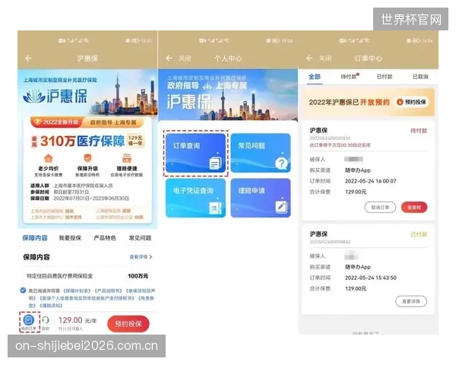Tap 预约投保 pill in 2022 banner
Screen dimensions: 456x365
point(413,102)
